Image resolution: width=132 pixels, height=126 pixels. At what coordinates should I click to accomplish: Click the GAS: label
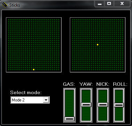(x=69, y=84)
